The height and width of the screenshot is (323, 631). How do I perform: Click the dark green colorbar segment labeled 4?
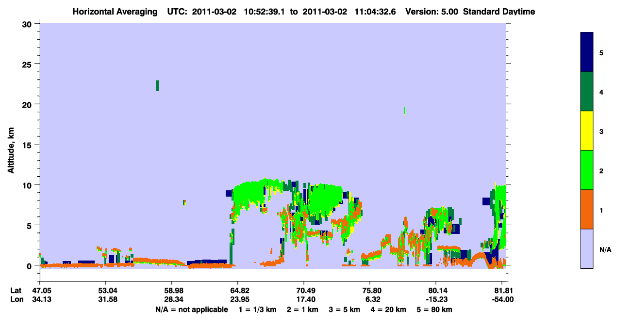587,92
